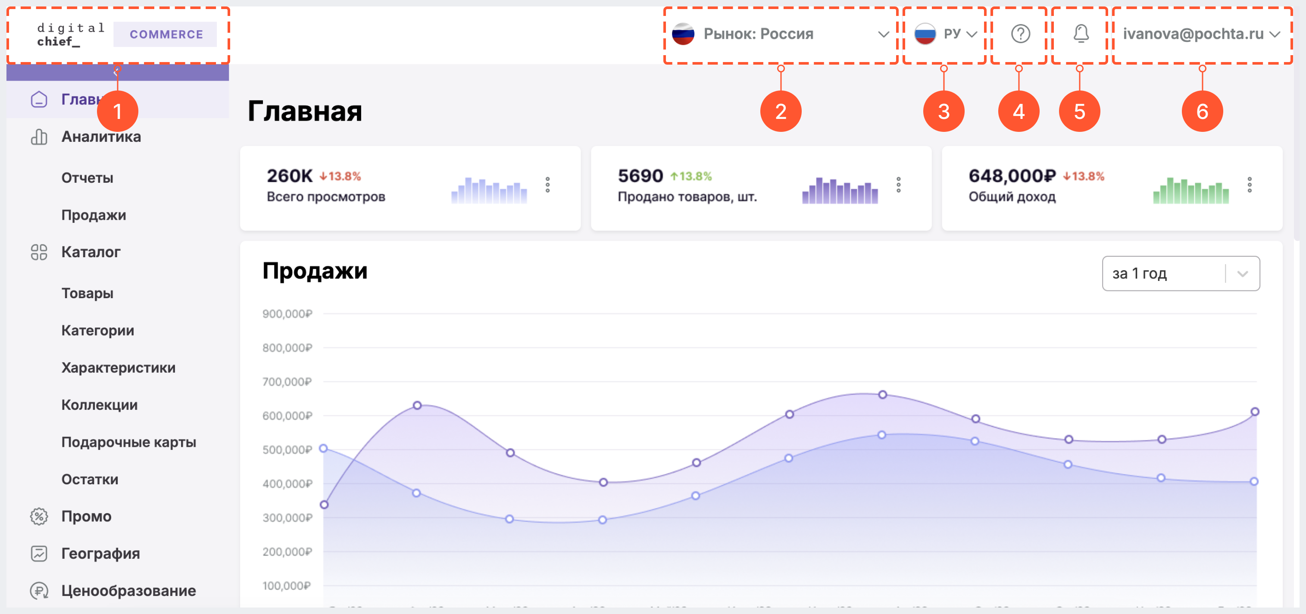Screen dimensions: 1306x614
Task: Click the Общий доход green mini chart
Action: [1191, 190]
